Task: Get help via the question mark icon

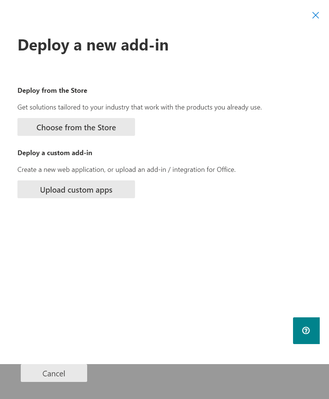Action: coord(306,330)
